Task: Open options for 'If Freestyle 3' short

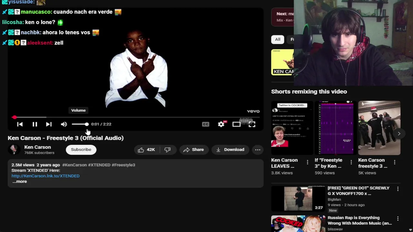Action: pos(351,162)
